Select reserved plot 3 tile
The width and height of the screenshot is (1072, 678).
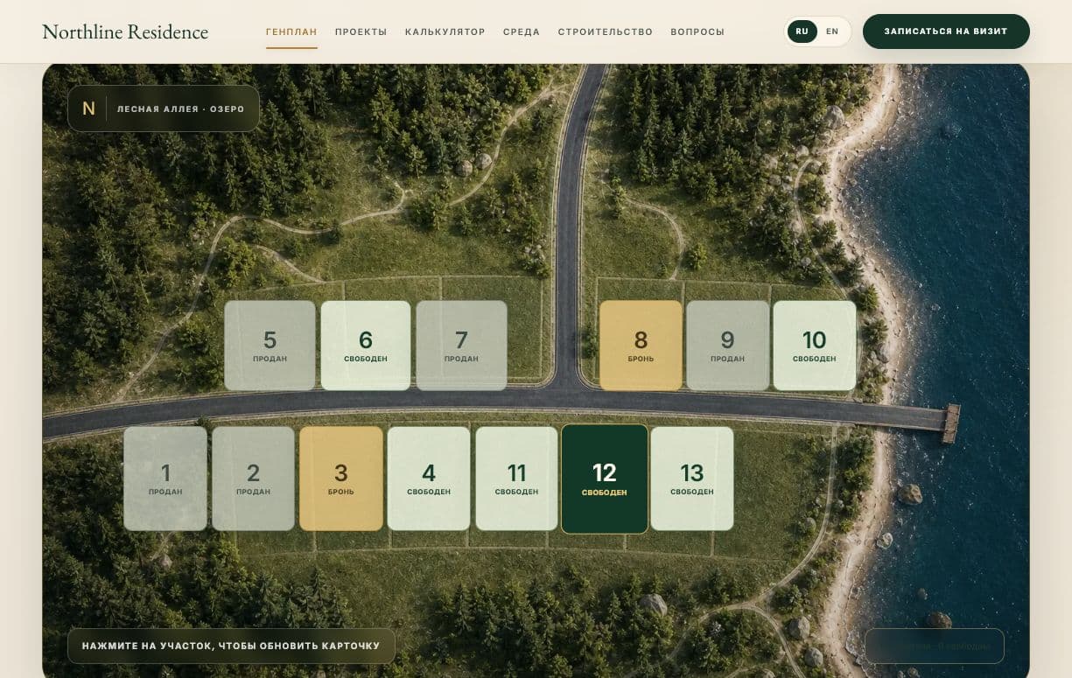341,479
